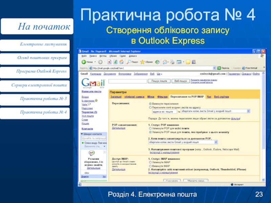This screenshot has height=203, width=271.
Task: Click the Free Hotmail link icon
Action: tap(244, 68)
